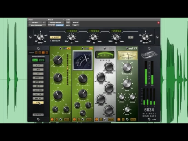188x141 pixels.
Task: Click the small grey button left of OUTPUT knob
Action: click(x=130, y=37)
